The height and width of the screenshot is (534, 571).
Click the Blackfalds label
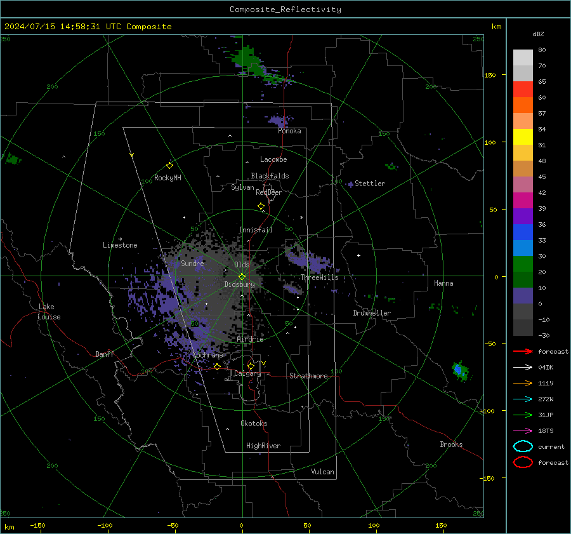point(270,176)
